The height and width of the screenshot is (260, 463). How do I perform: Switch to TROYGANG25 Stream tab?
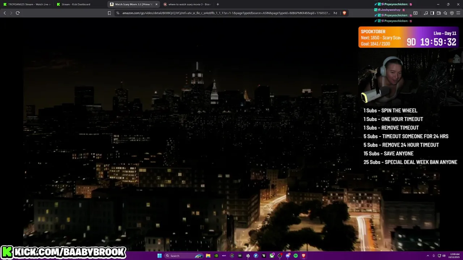click(x=27, y=4)
